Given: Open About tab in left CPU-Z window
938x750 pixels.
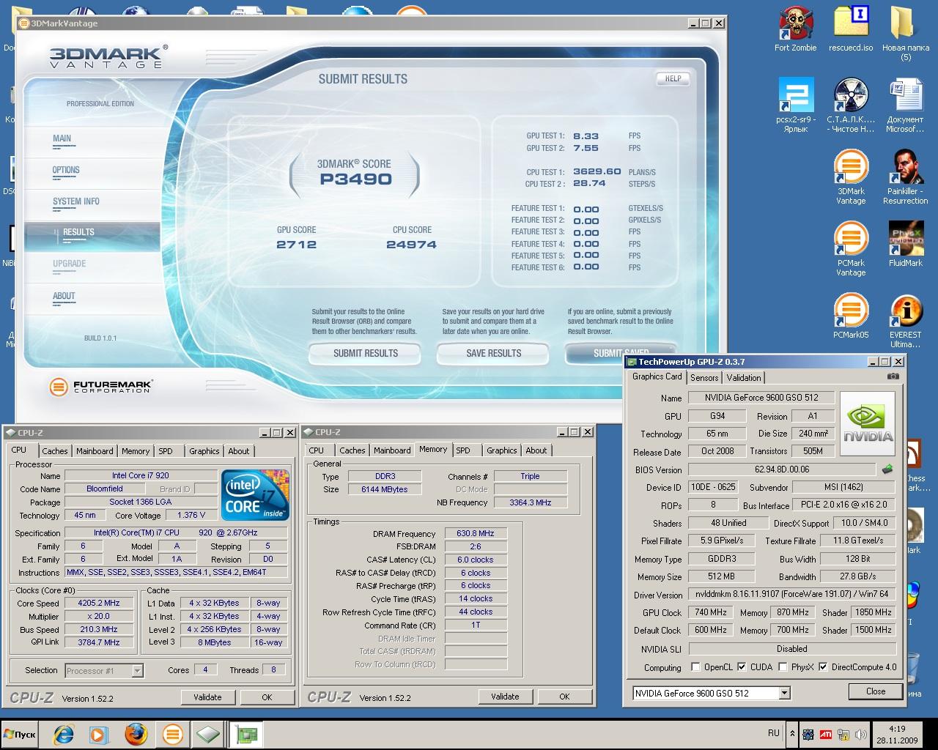Looking at the screenshot, I should (239, 451).
